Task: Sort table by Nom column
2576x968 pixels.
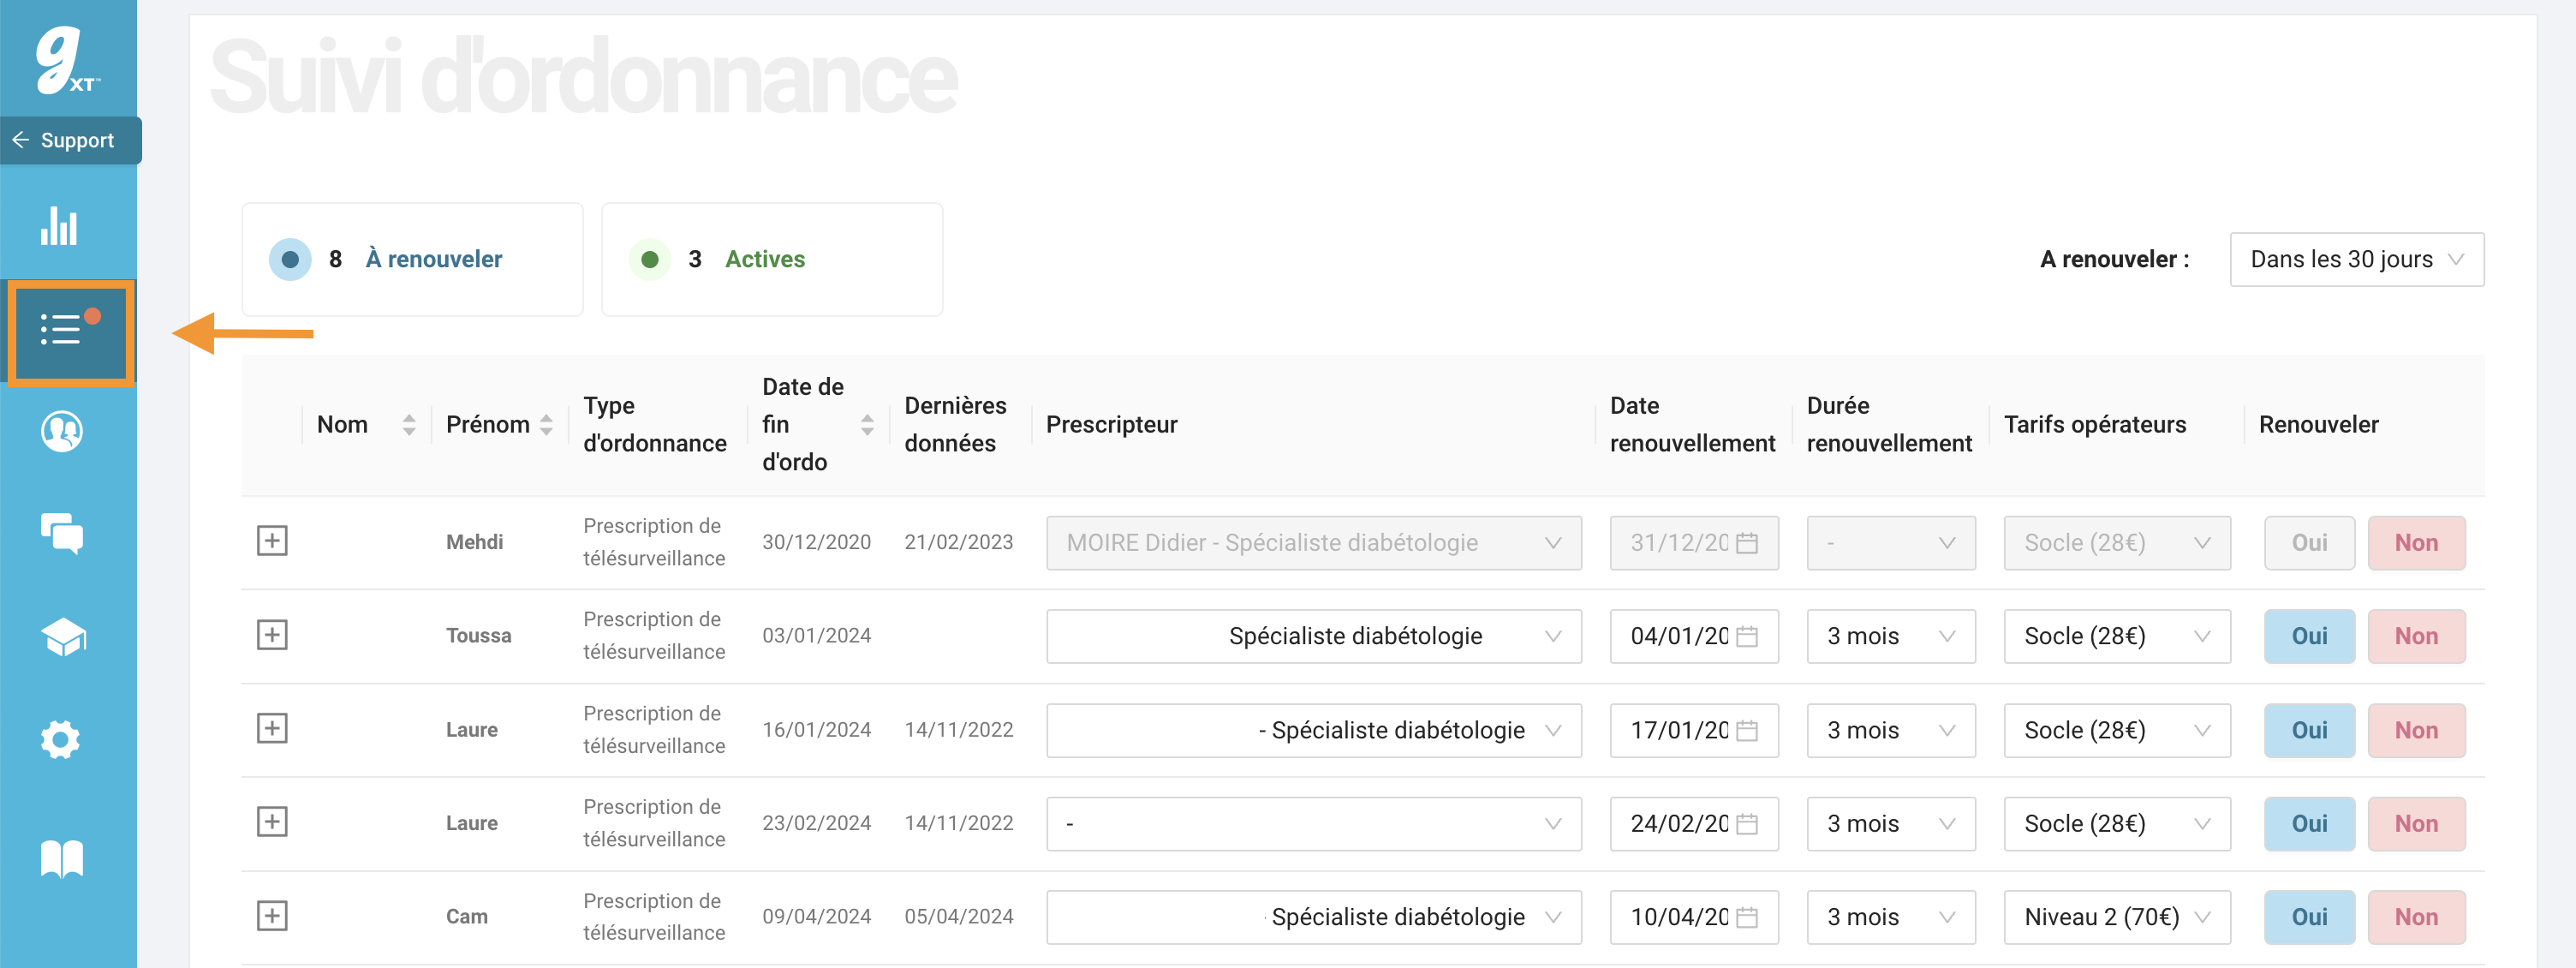Action: (x=409, y=425)
